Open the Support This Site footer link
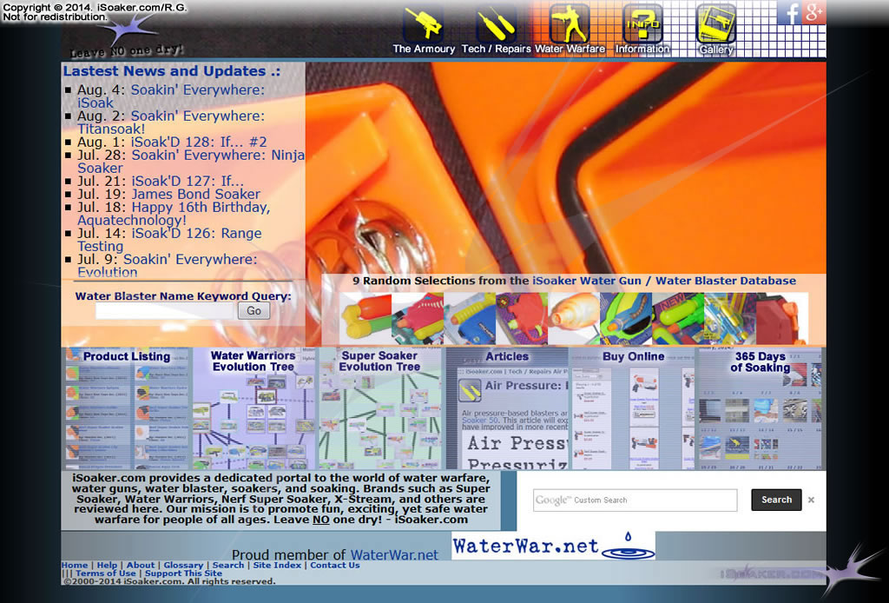This screenshot has width=889, height=603. click(184, 573)
